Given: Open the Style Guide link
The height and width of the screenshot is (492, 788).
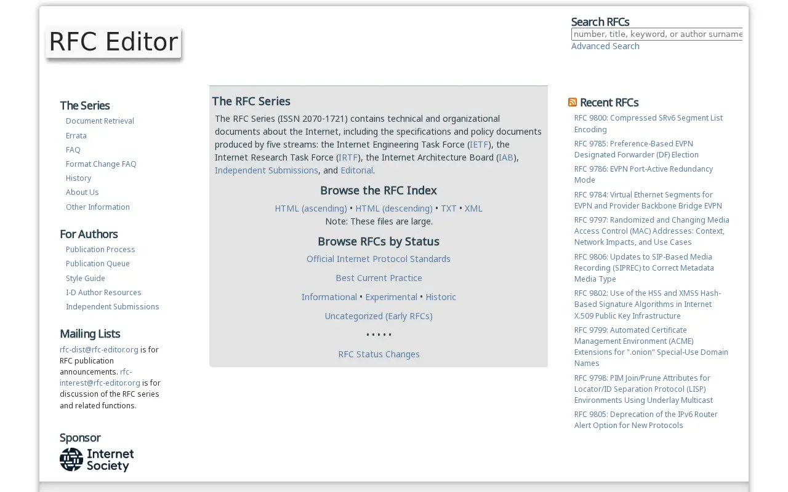Looking at the screenshot, I should (86, 278).
